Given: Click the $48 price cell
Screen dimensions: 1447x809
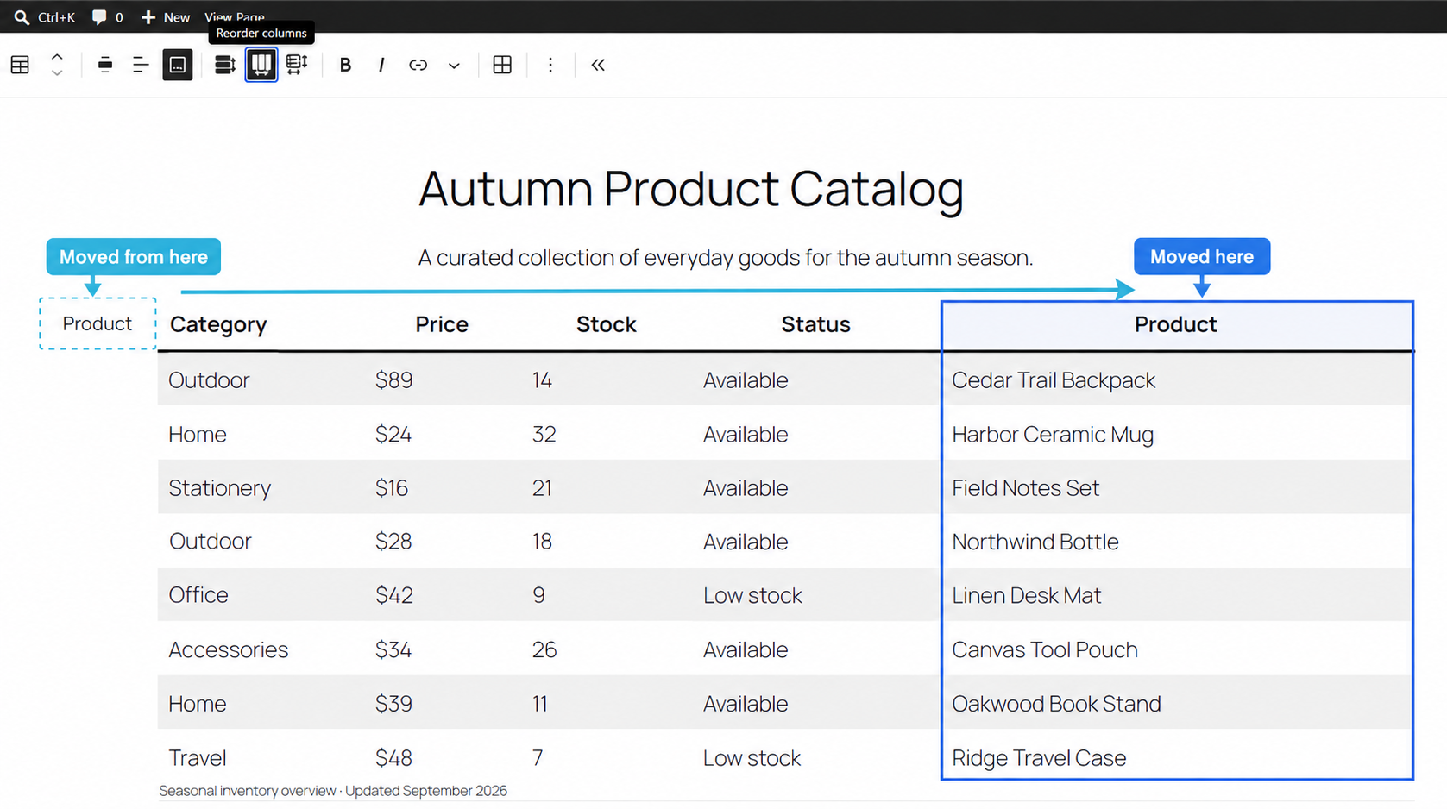Looking at the screenshot, I should point(393,758).
